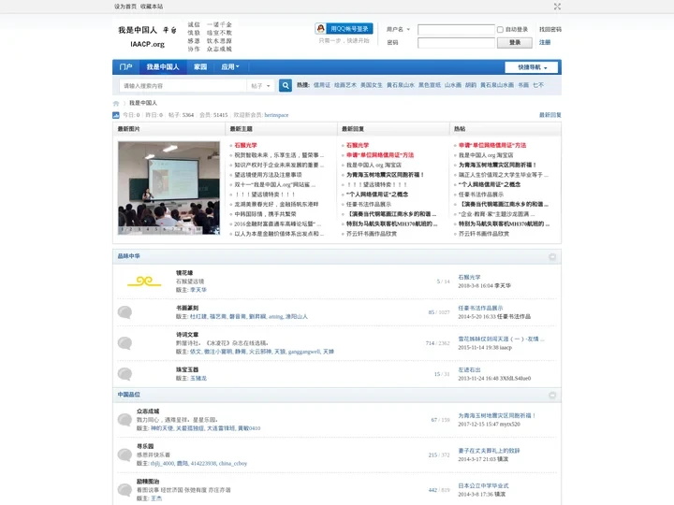Image resolution: width=674 pixels, height=505 pixels.
Task: Open 石猴光学 in latest topics list
Action: click(246, 145)
